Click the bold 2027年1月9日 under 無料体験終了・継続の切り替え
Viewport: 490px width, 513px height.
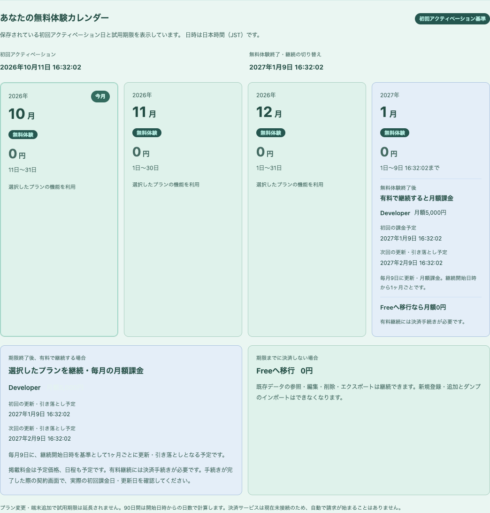286,67
